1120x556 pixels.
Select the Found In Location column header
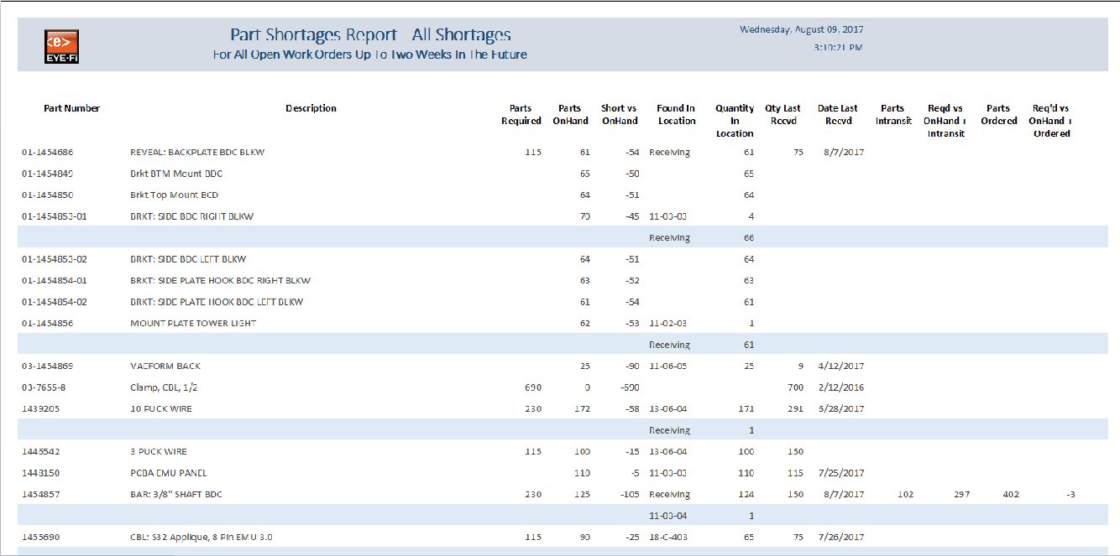click(x=676, y=115)
